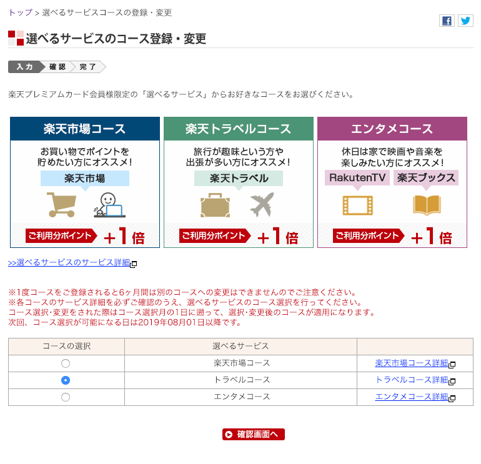Click the エンタメコース banner header

pos(392,129)
